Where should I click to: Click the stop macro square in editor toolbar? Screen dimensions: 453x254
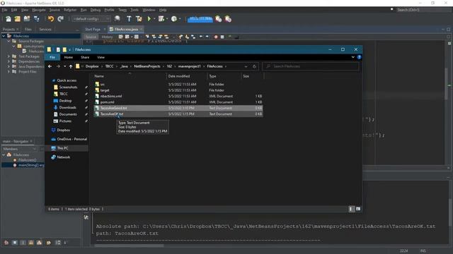[222, 37]
